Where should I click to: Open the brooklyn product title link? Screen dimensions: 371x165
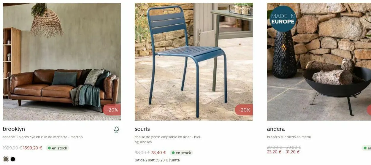pos(14,129)
